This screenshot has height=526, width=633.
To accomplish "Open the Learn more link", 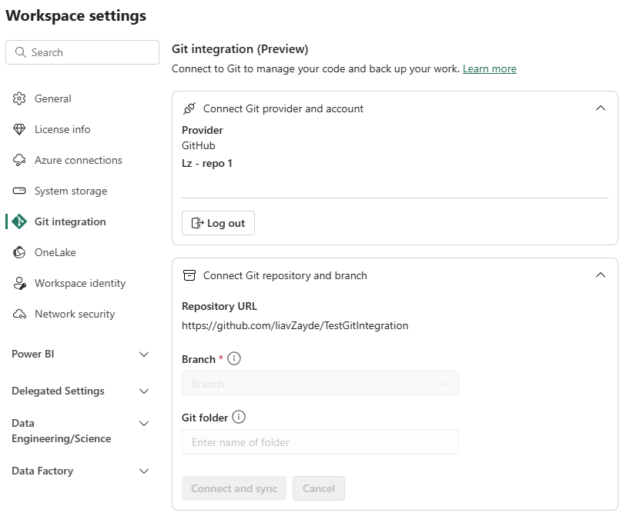I will (x=490, y=68).
